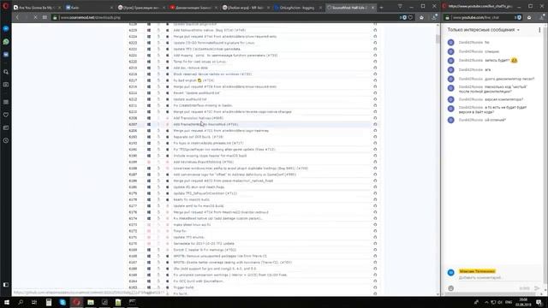Open Windows notification center
This screenshot has height=308, width=548.
539,302
